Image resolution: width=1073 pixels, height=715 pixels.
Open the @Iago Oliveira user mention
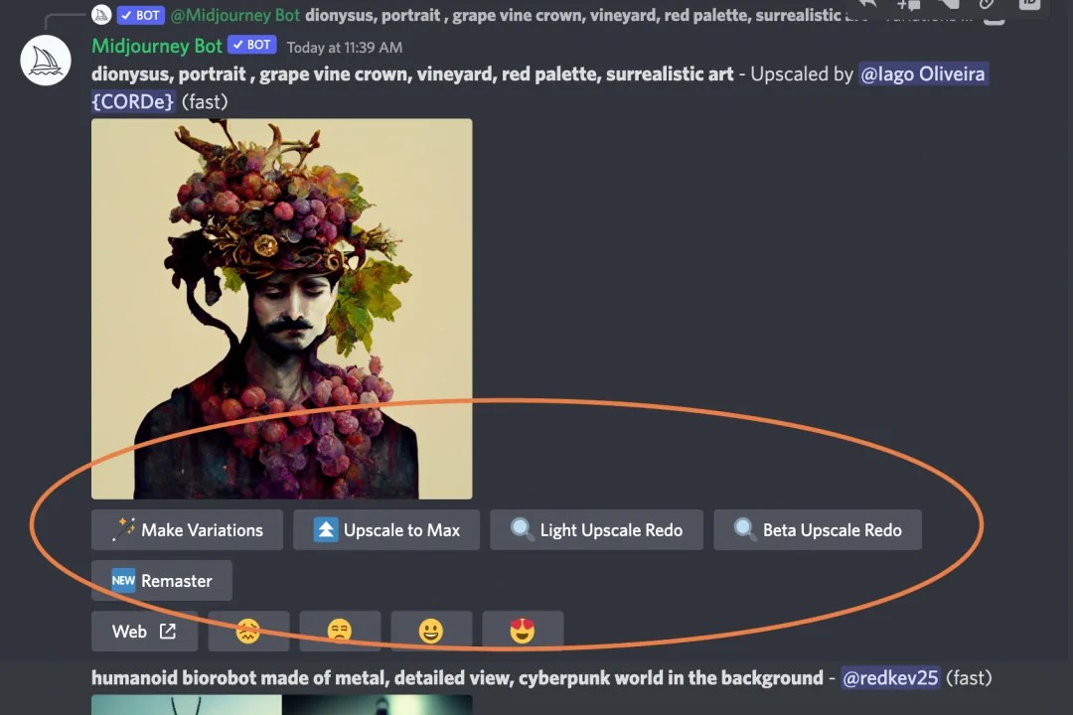click(923, 73)
